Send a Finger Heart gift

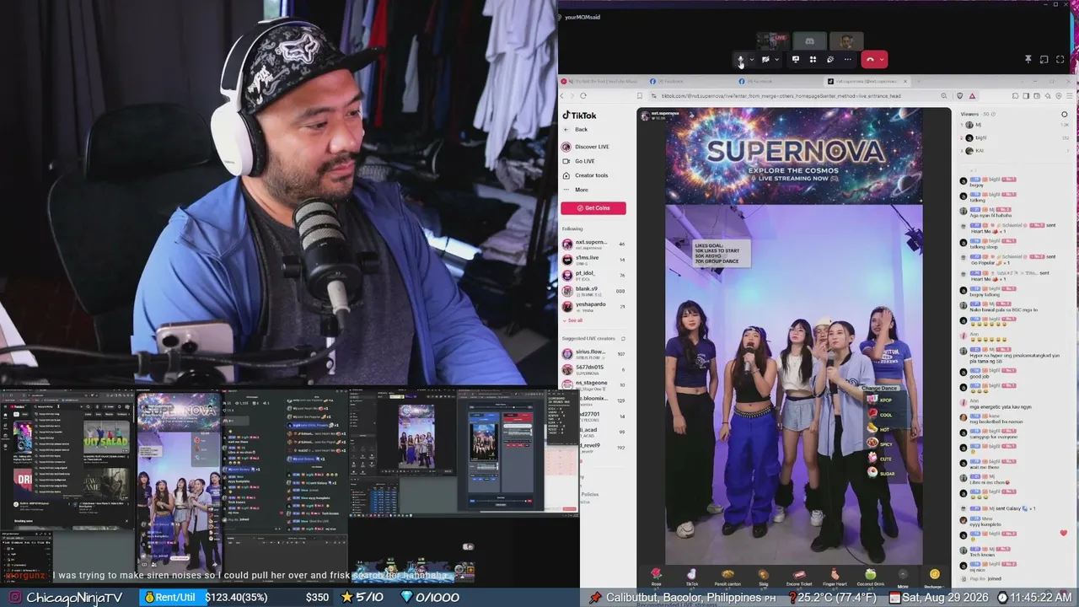(x=835, y=577)
